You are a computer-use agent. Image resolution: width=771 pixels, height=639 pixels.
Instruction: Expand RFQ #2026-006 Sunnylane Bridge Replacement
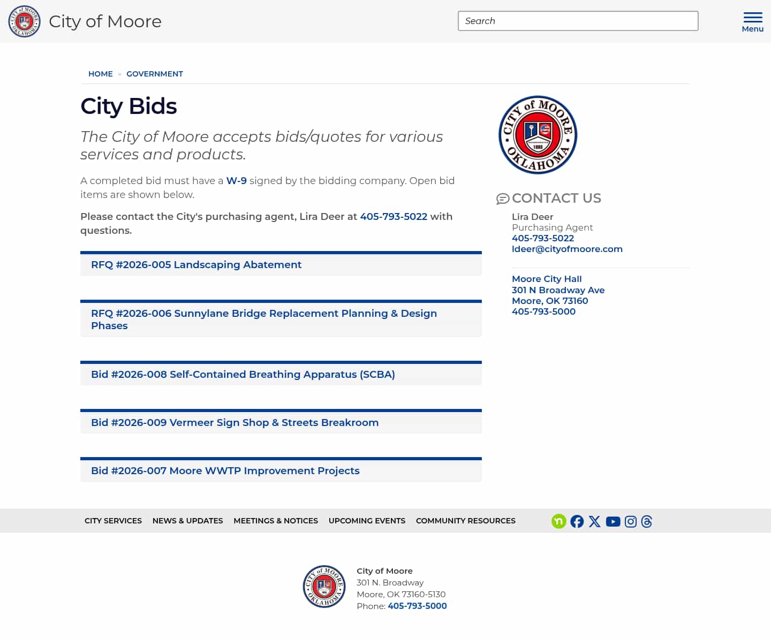[x=263, y=319]
